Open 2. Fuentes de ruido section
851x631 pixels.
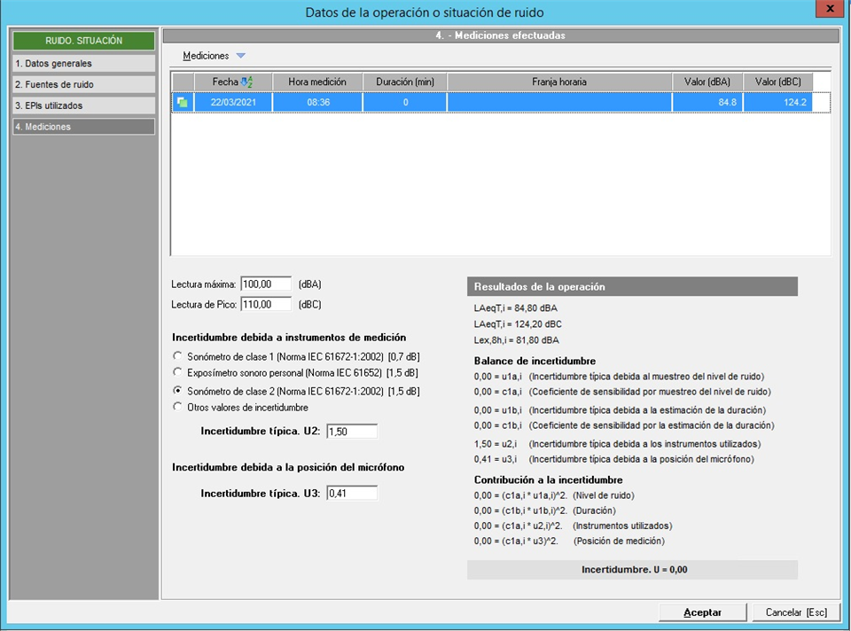click(x=83, y=85)
